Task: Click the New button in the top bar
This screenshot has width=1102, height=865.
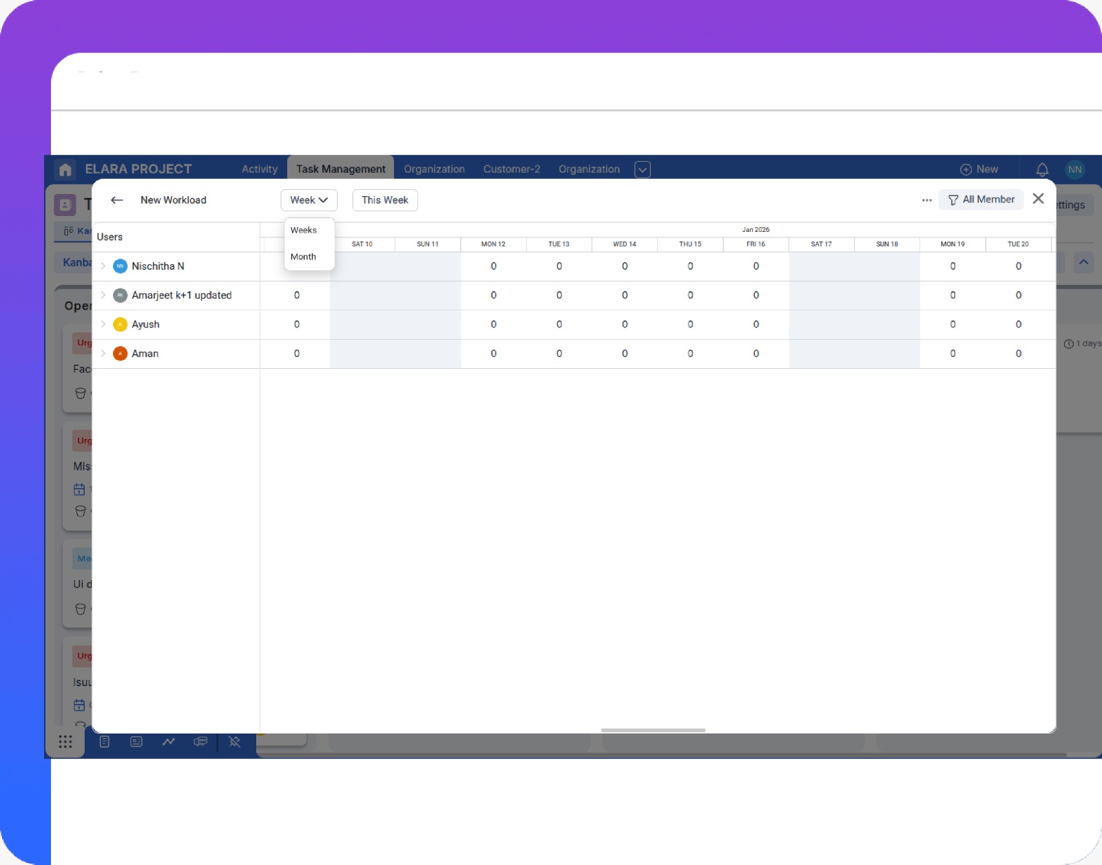Action: click(979, 169)
